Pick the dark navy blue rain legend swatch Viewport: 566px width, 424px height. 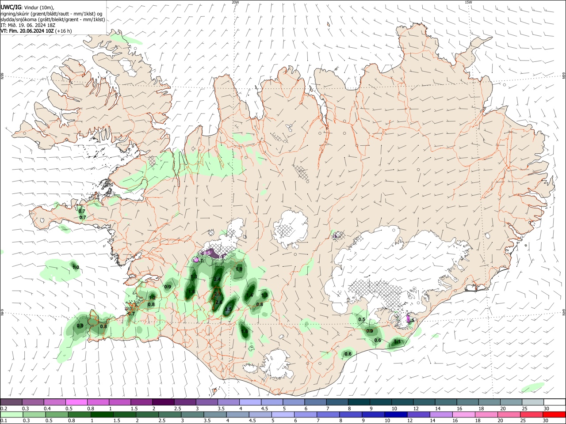(x=395, y=414)
